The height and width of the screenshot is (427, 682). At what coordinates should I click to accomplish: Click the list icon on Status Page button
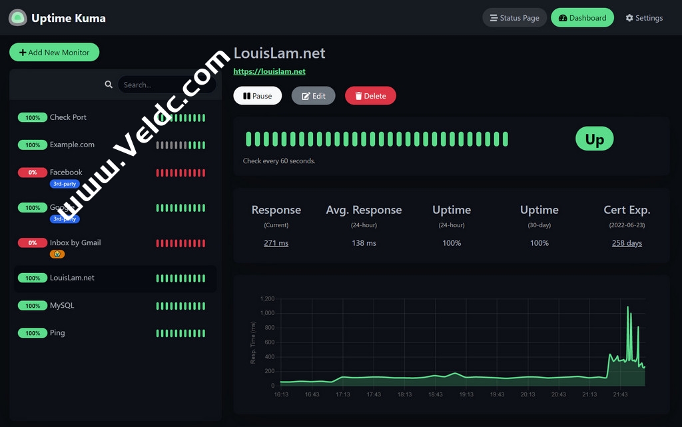494,17
